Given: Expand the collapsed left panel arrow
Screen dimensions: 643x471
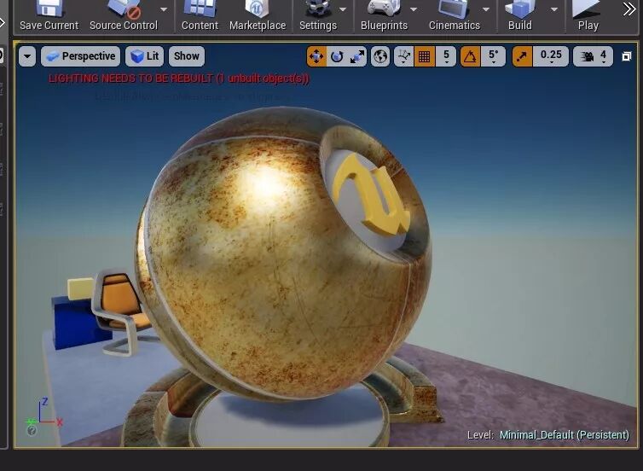Looking at the screenshot, I should point(2,22).
